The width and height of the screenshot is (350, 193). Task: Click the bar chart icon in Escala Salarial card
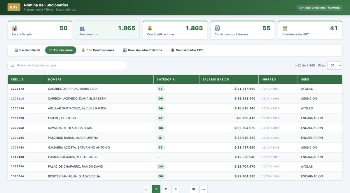pos(14,28)
